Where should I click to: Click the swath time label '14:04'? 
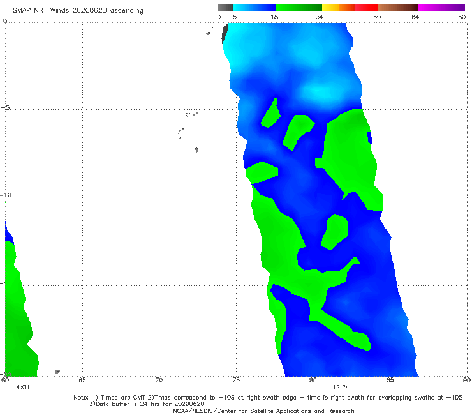point(22,388)
